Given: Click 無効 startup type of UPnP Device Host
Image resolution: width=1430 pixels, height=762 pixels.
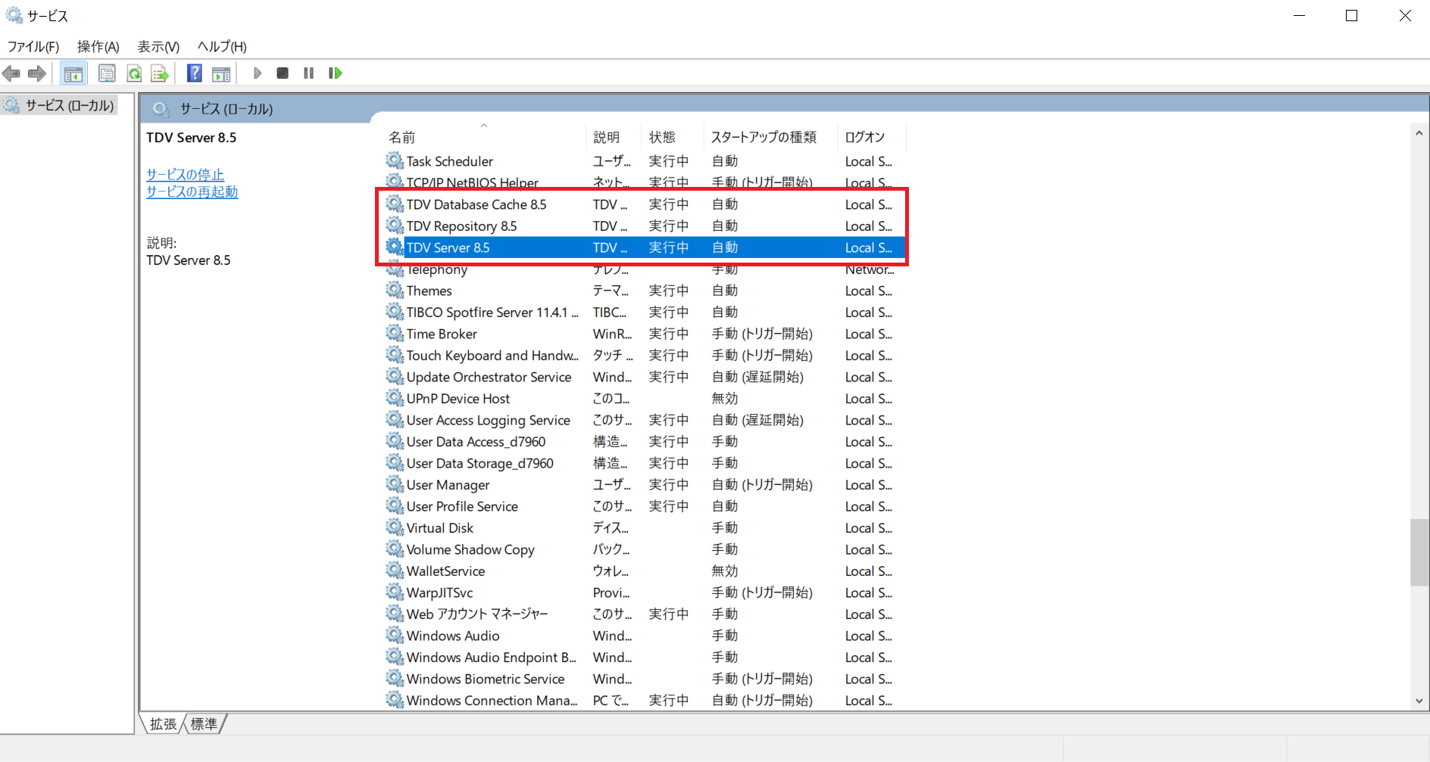Looking at the screenshot, I should pyautogui.click(x=725, y=398).
